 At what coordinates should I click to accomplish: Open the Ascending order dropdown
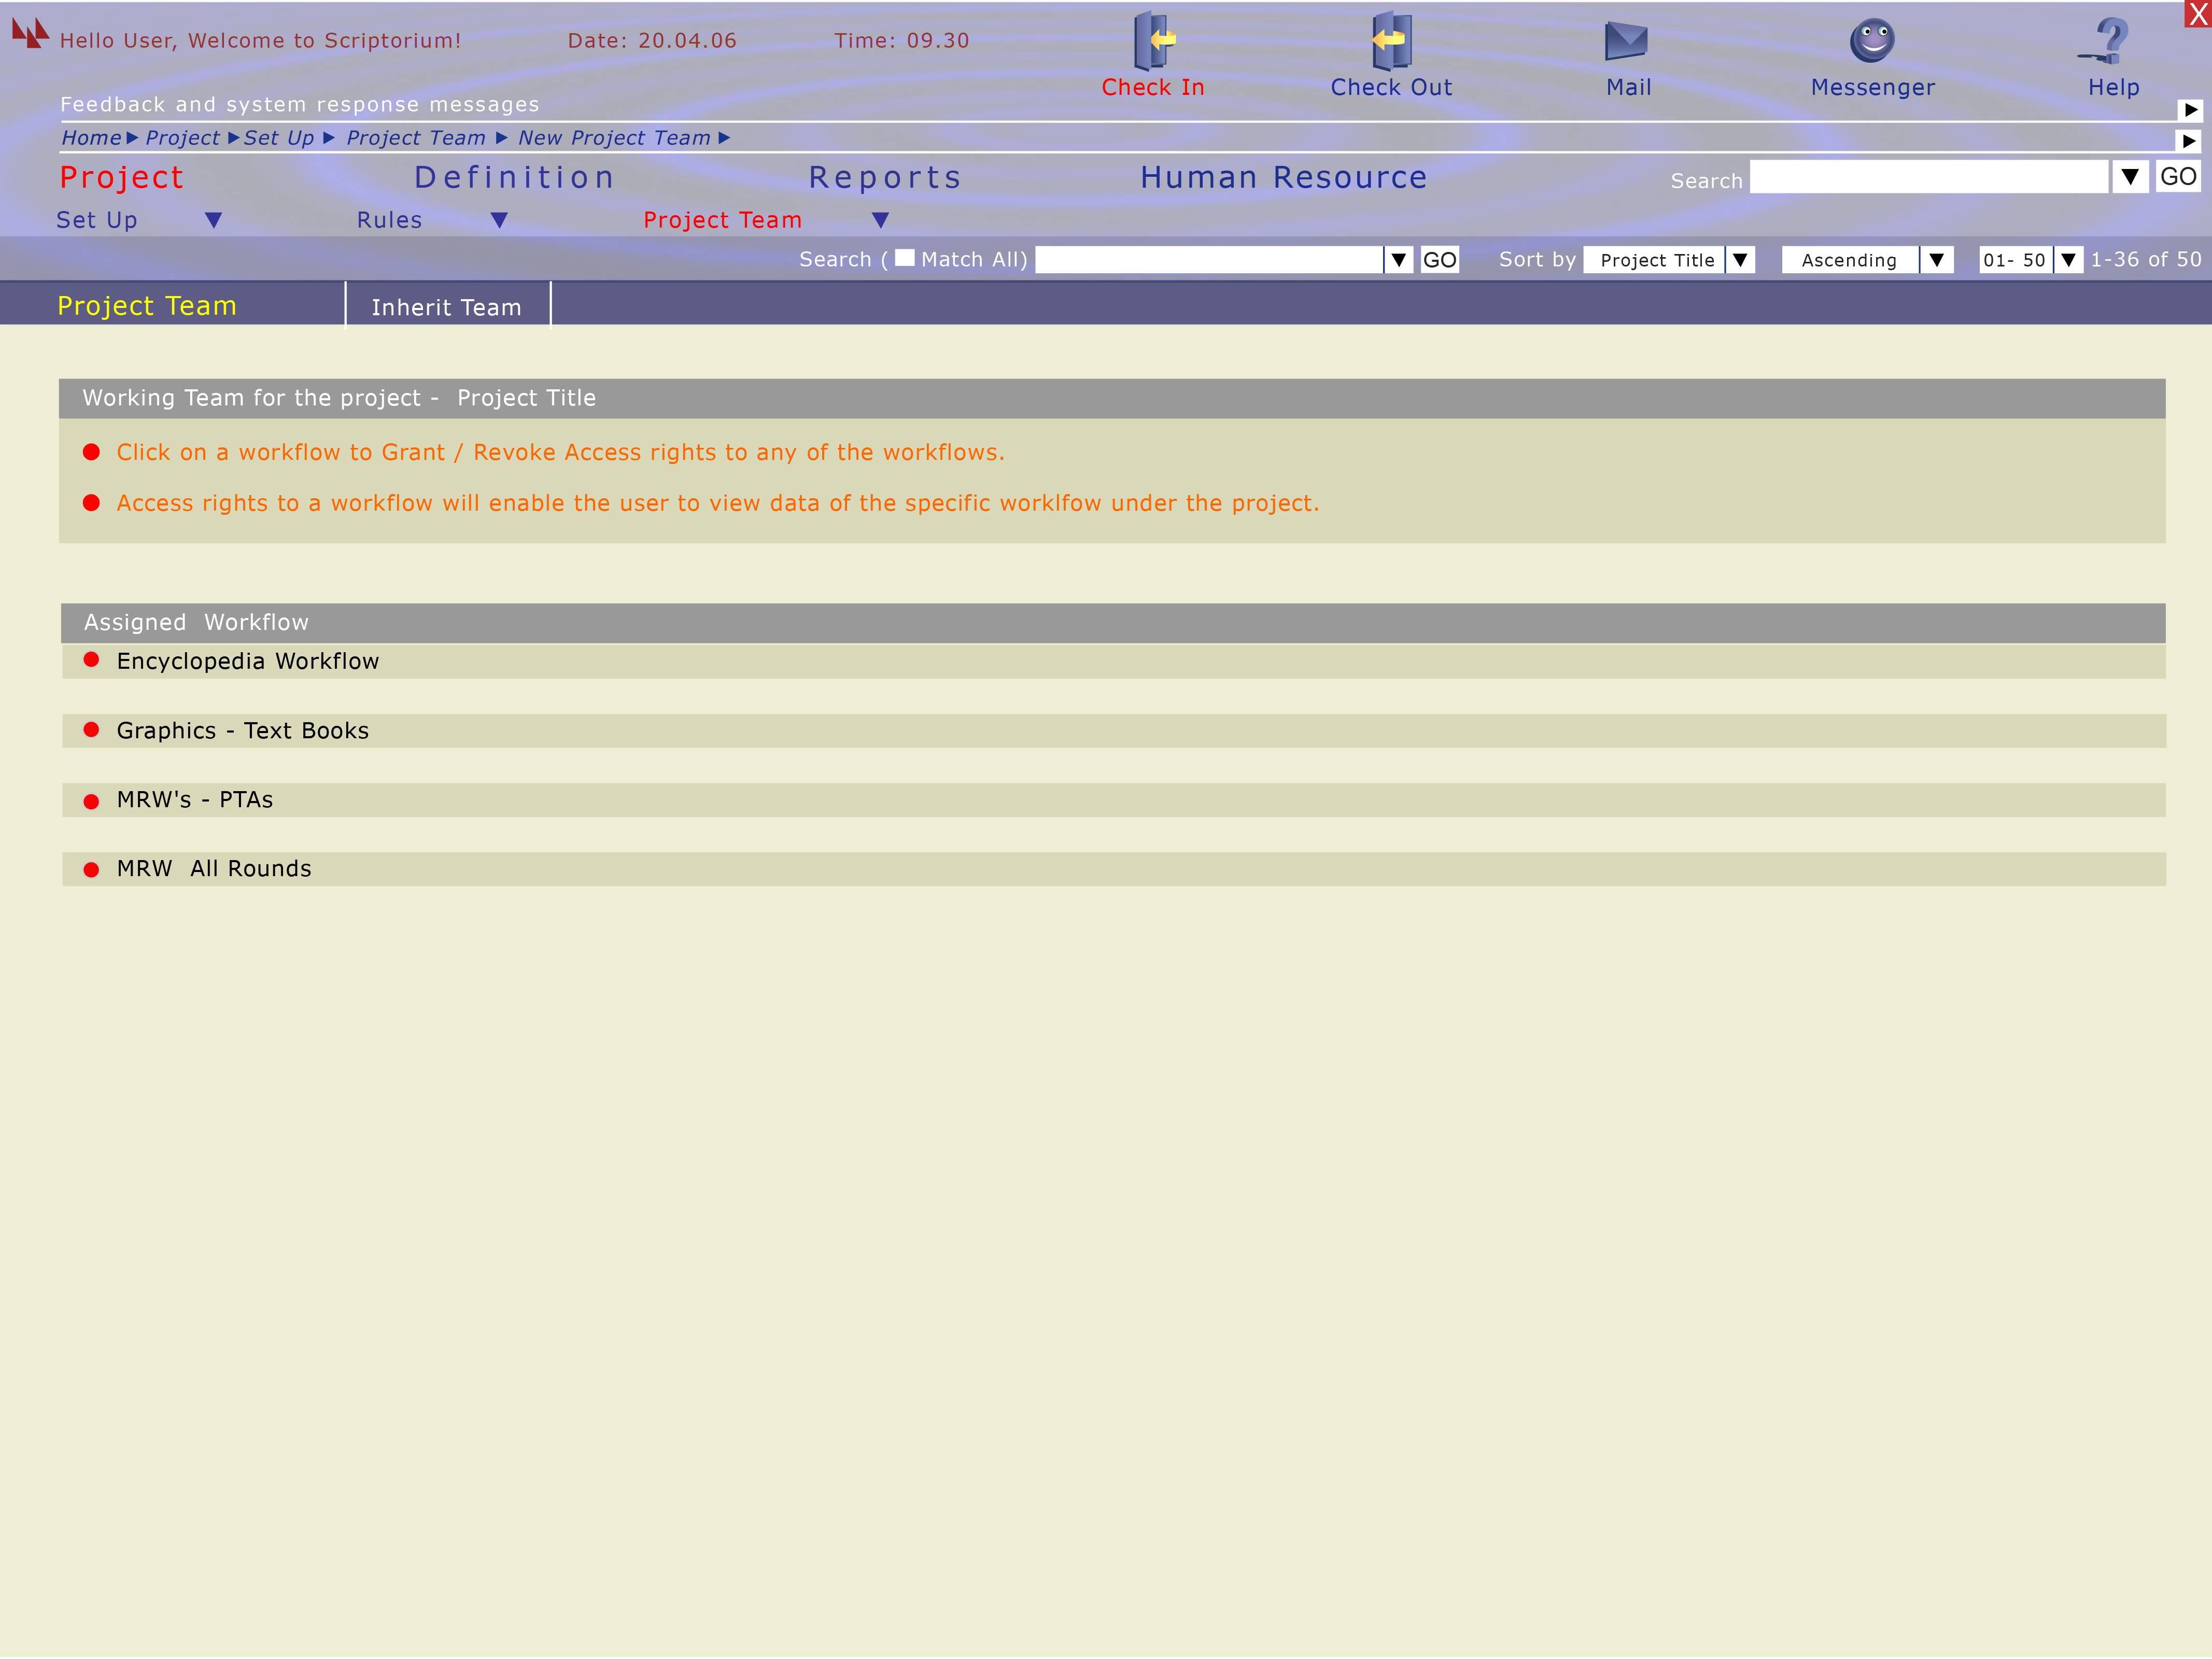[1936, 260]
